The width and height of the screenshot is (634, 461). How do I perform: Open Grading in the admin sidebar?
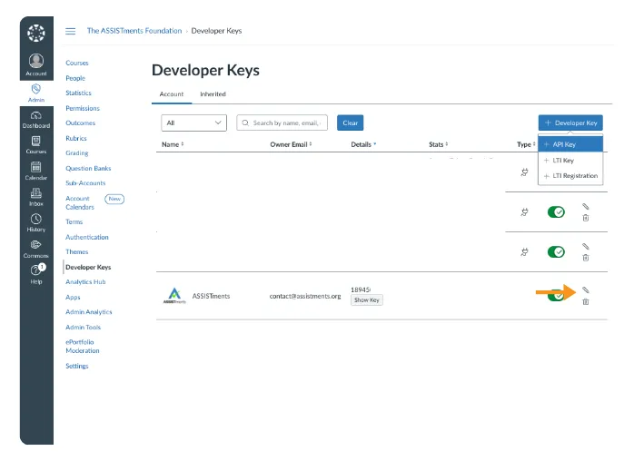tap(77, 153)
